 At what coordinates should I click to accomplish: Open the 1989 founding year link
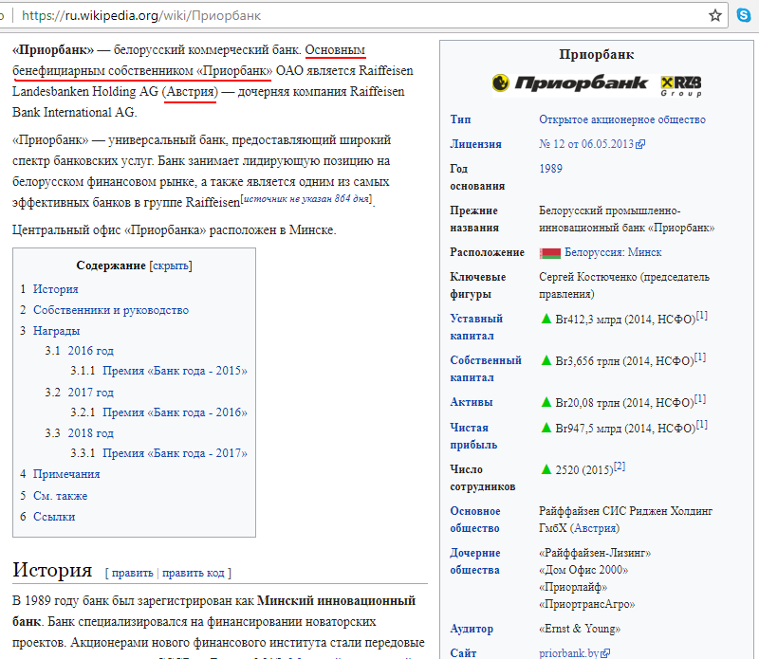[x=550, y=169]
